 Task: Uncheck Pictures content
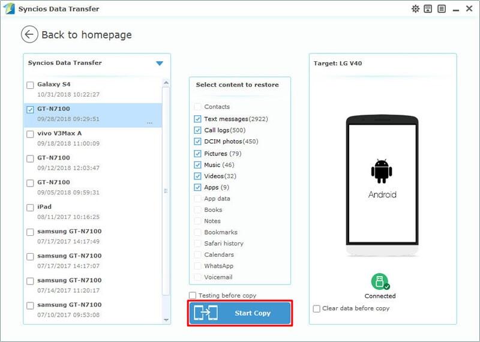point(197,154)
